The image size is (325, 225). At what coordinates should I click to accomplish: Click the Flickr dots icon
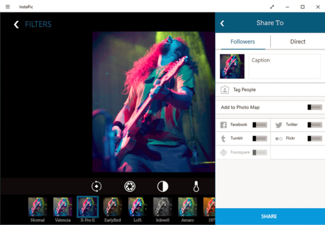(x=279, y=139)
